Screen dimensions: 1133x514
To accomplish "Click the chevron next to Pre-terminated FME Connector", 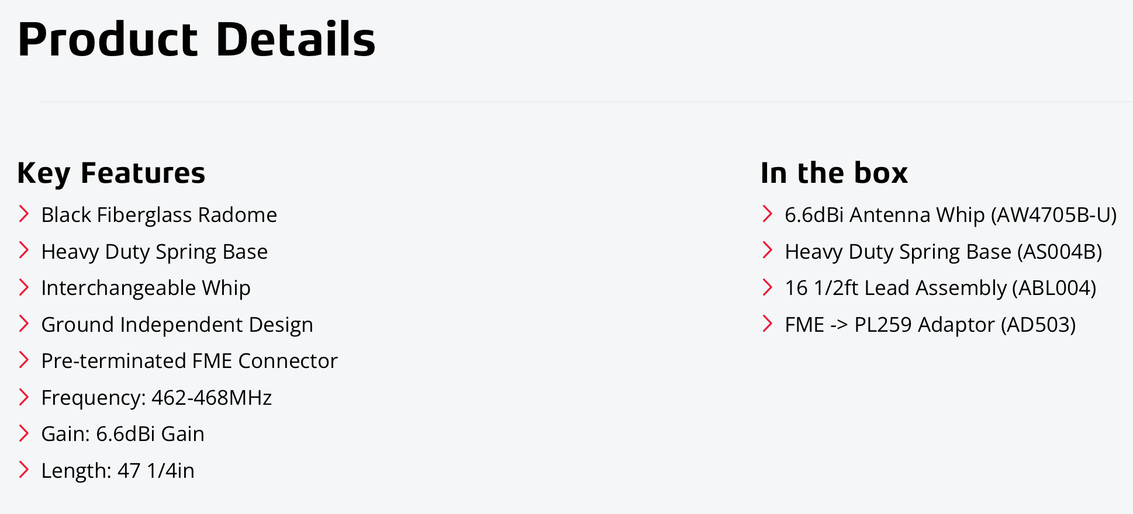I will (24, 360).
